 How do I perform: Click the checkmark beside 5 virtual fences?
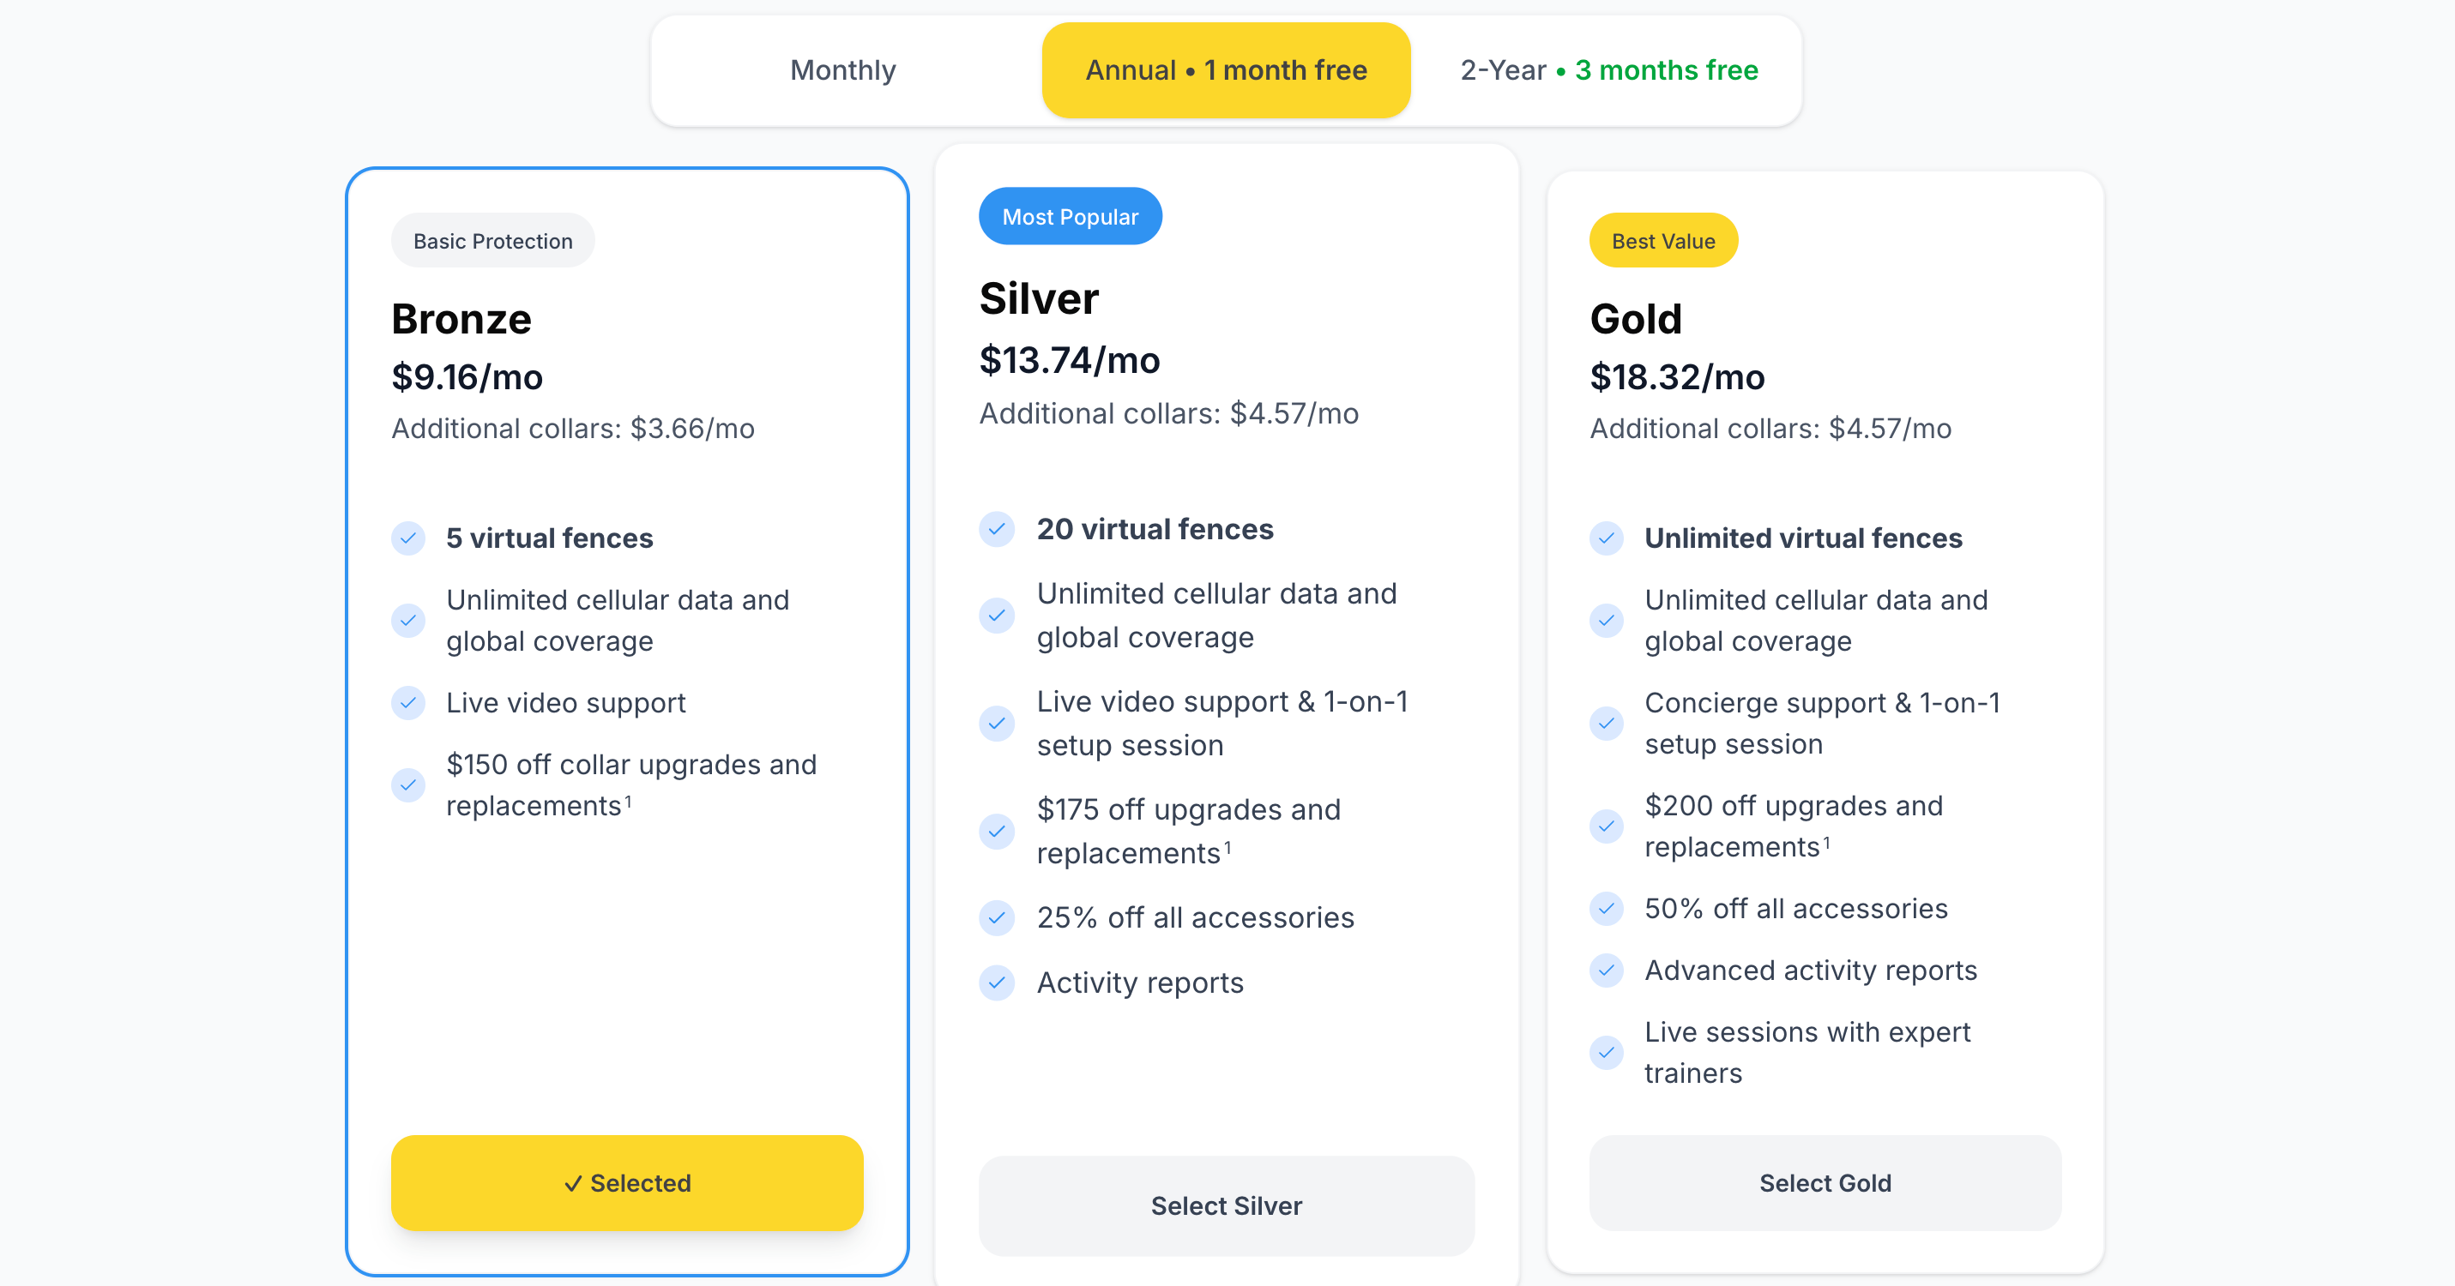(408, 538)
